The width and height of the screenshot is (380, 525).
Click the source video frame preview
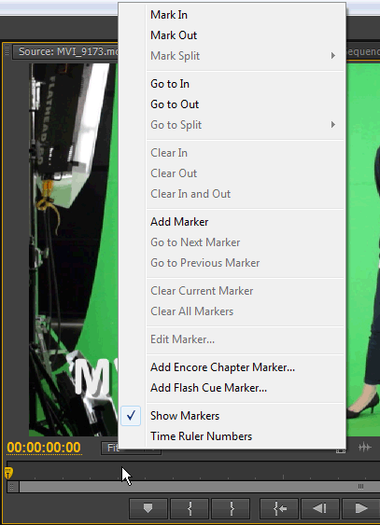tap(73, 250)
